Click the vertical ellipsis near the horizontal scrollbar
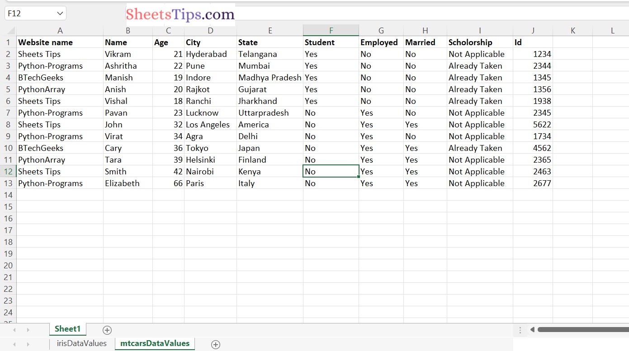This screenshot has height=351, width=629. (x=520, y=330)
